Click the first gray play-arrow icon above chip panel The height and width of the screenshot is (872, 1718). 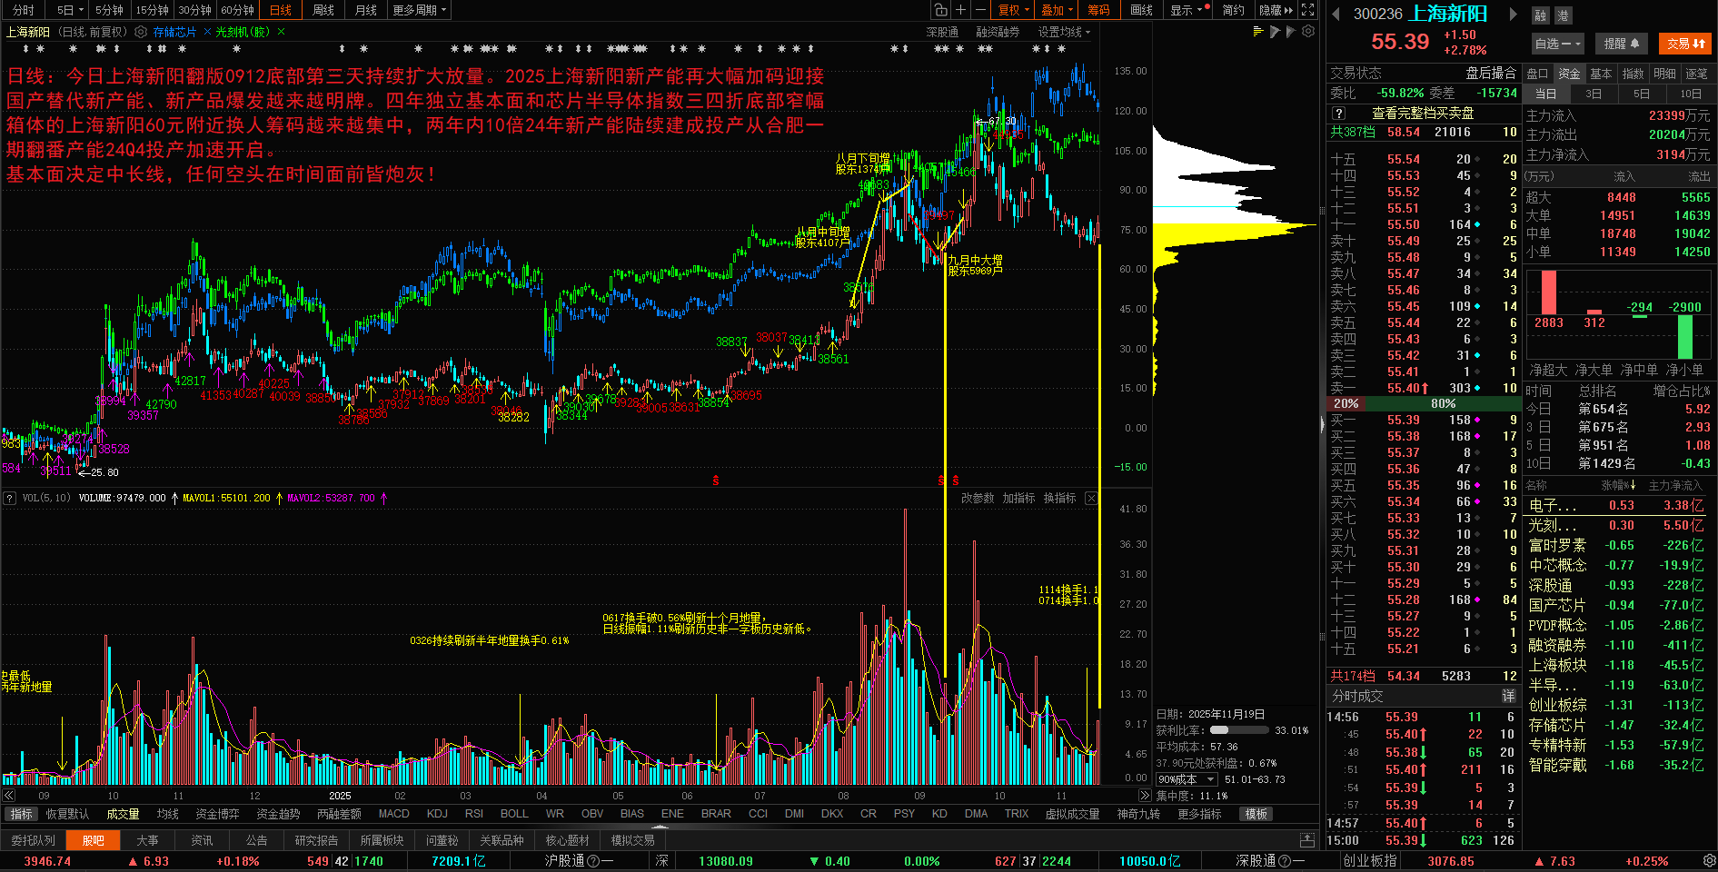point(1275,32)
